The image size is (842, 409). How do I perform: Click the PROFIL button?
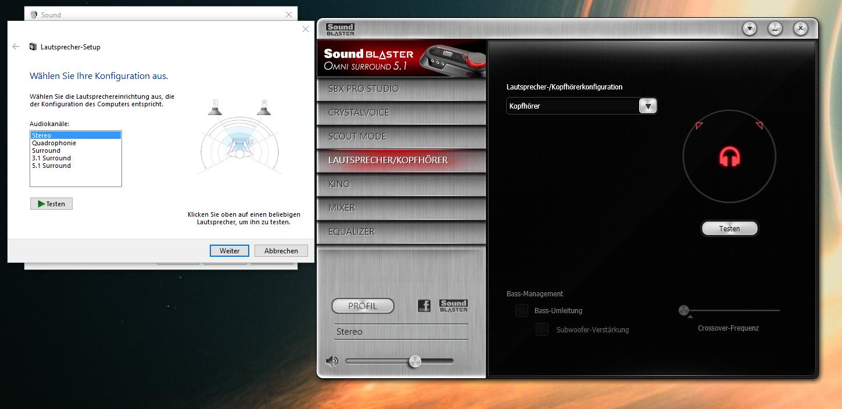click(x=363, y=306)
